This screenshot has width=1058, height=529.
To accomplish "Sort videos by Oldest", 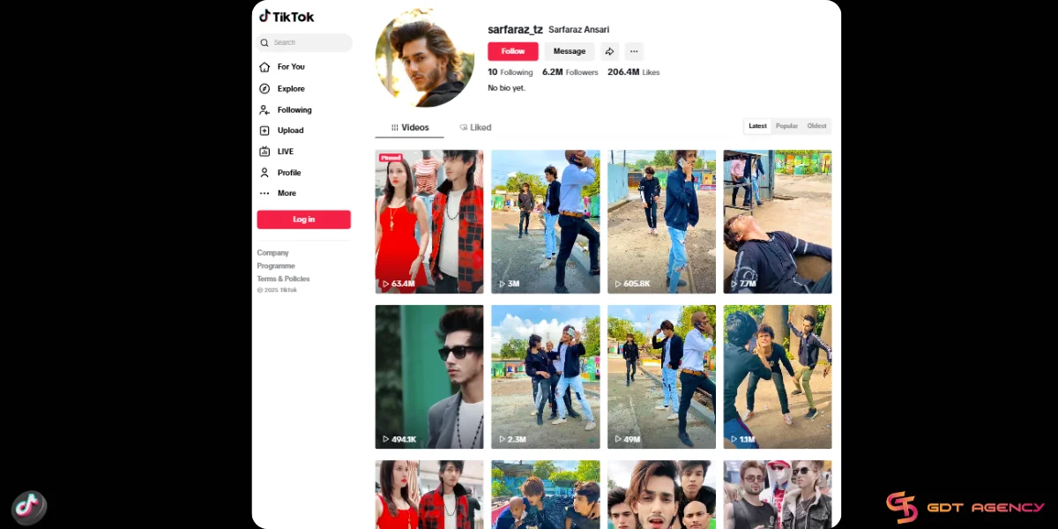I will pos(817,126).
